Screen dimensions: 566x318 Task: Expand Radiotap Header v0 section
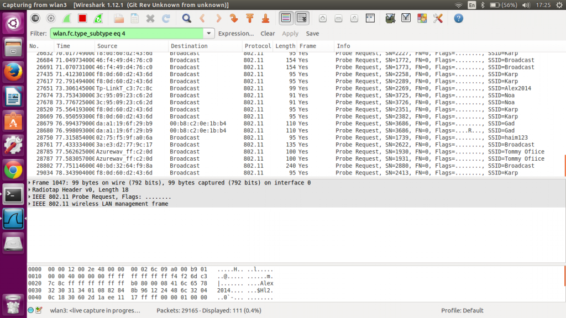30,190
